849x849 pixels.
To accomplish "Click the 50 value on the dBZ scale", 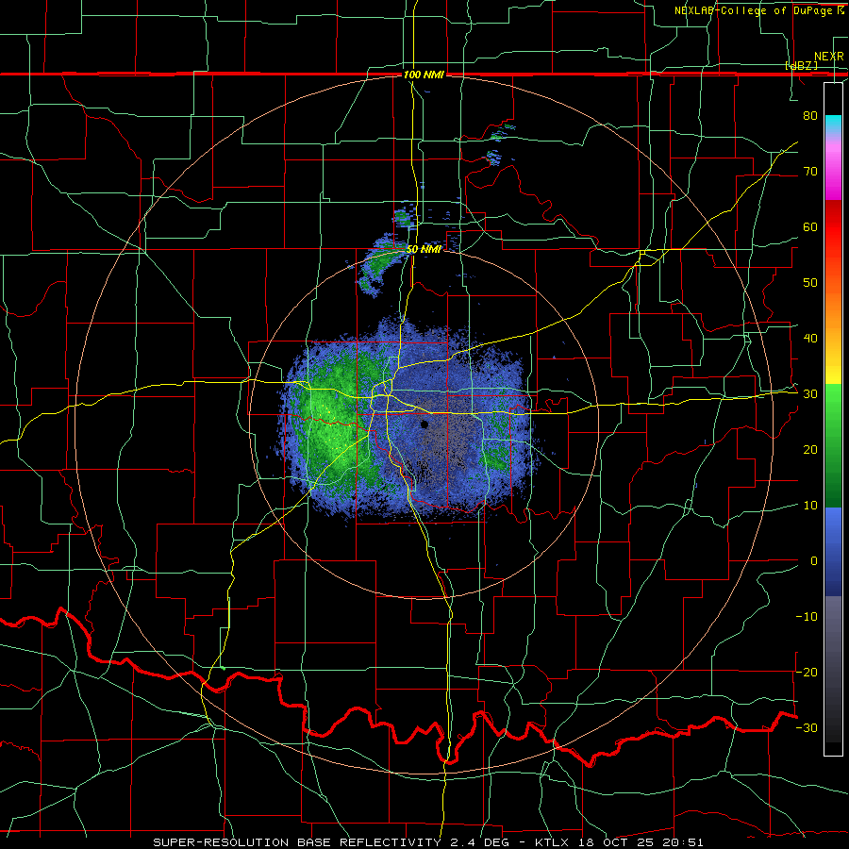I will coord(810,283).
